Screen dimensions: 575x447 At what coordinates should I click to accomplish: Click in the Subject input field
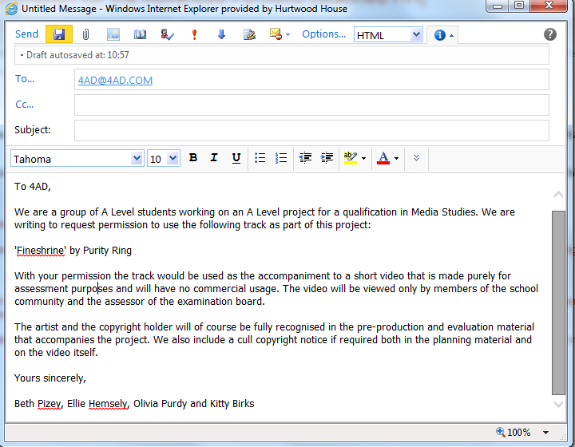click(x=311, y=130)
